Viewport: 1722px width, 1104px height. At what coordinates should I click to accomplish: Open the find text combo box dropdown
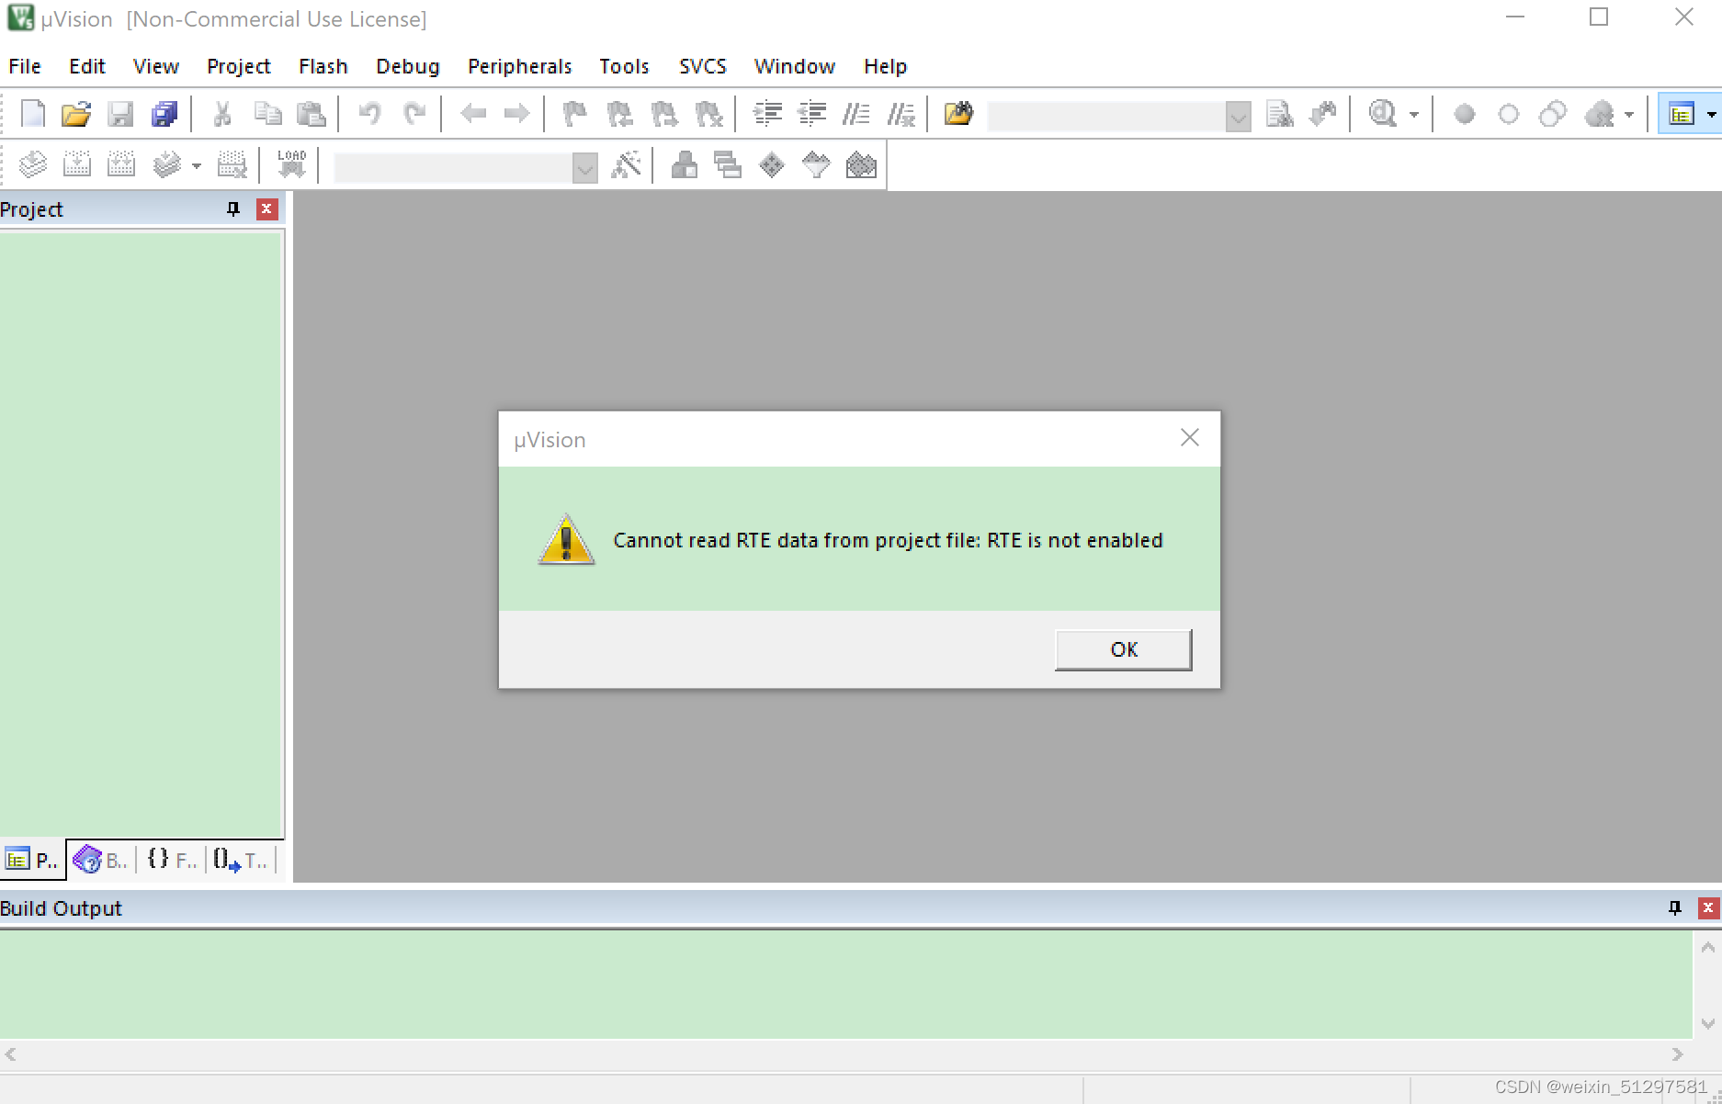click(1239, 117)
